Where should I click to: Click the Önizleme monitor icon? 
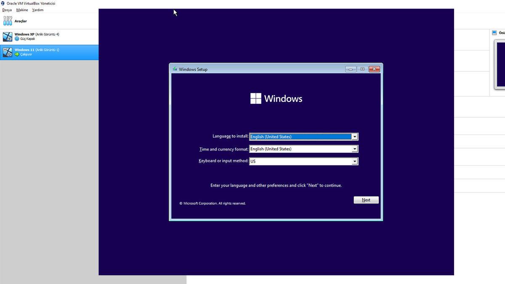click(494, 32)
